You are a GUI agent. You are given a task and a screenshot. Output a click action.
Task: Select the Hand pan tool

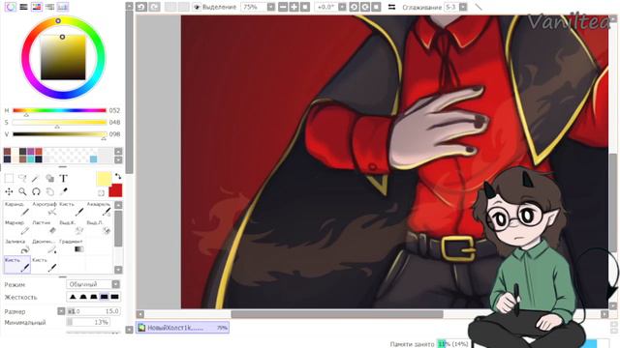point(49,191)
